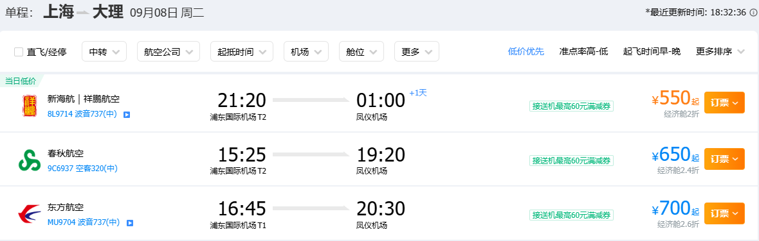Open the 舱位 cabin class dropdown
This screenshot has width=759, height=241.
click(x=361, y=51)
